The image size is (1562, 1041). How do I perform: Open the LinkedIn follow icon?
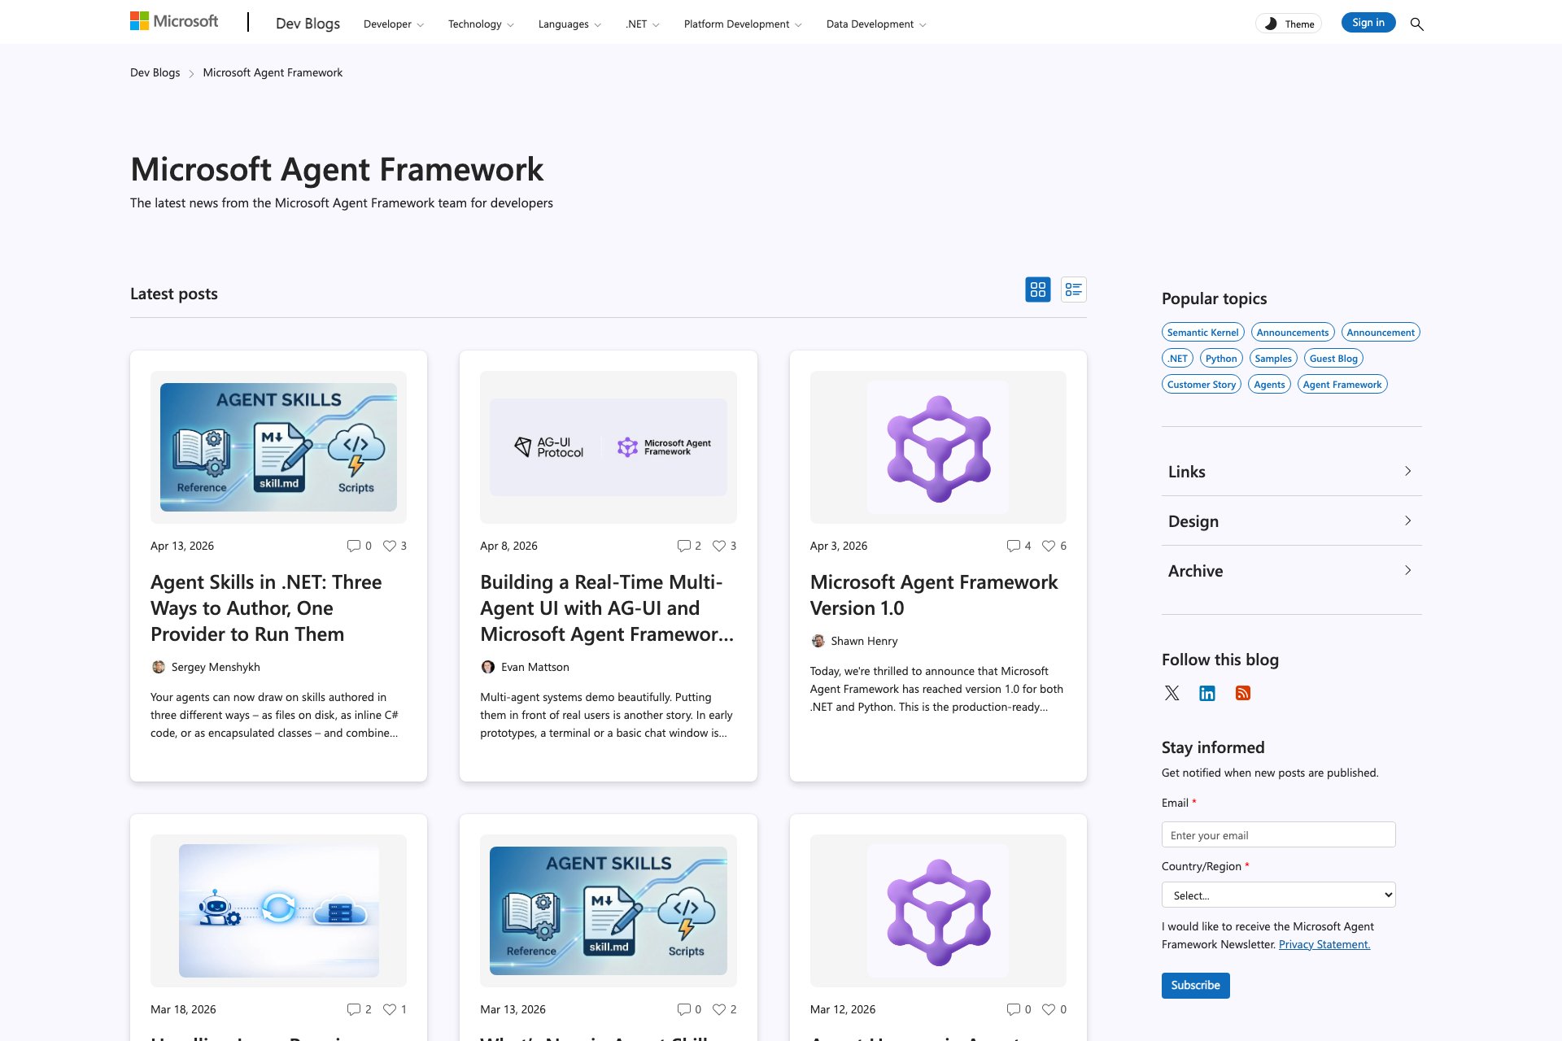(1207, 693)
